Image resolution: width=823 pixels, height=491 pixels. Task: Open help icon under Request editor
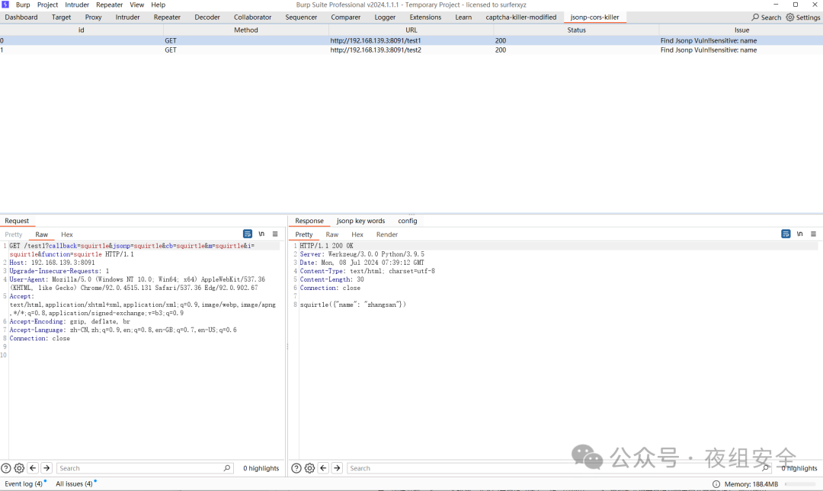pos(6,468)
